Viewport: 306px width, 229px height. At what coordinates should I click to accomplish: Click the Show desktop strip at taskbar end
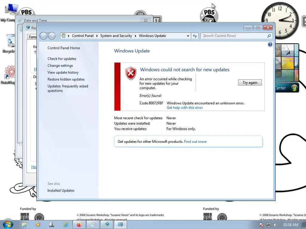[305, 225]
